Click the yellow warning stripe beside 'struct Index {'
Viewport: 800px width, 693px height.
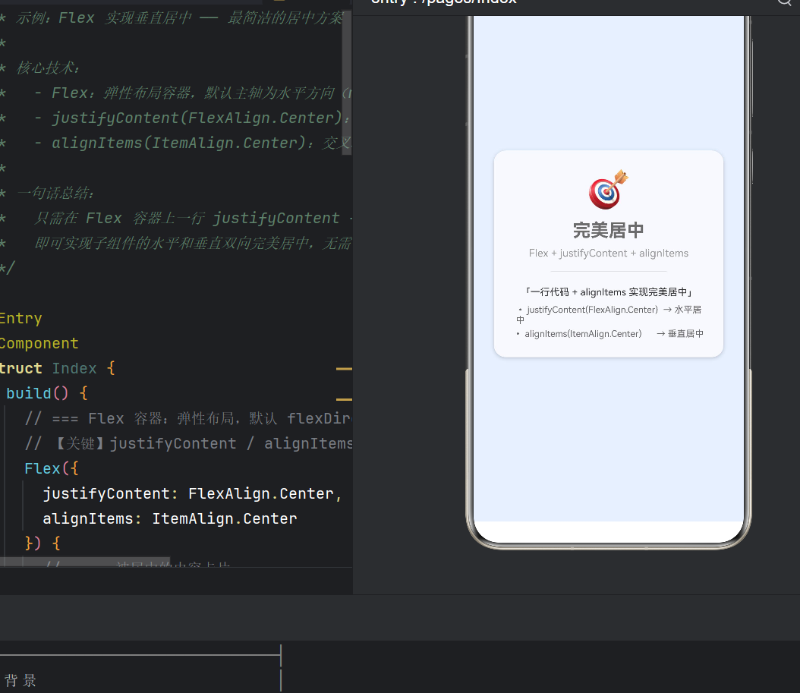coord(344,368)
